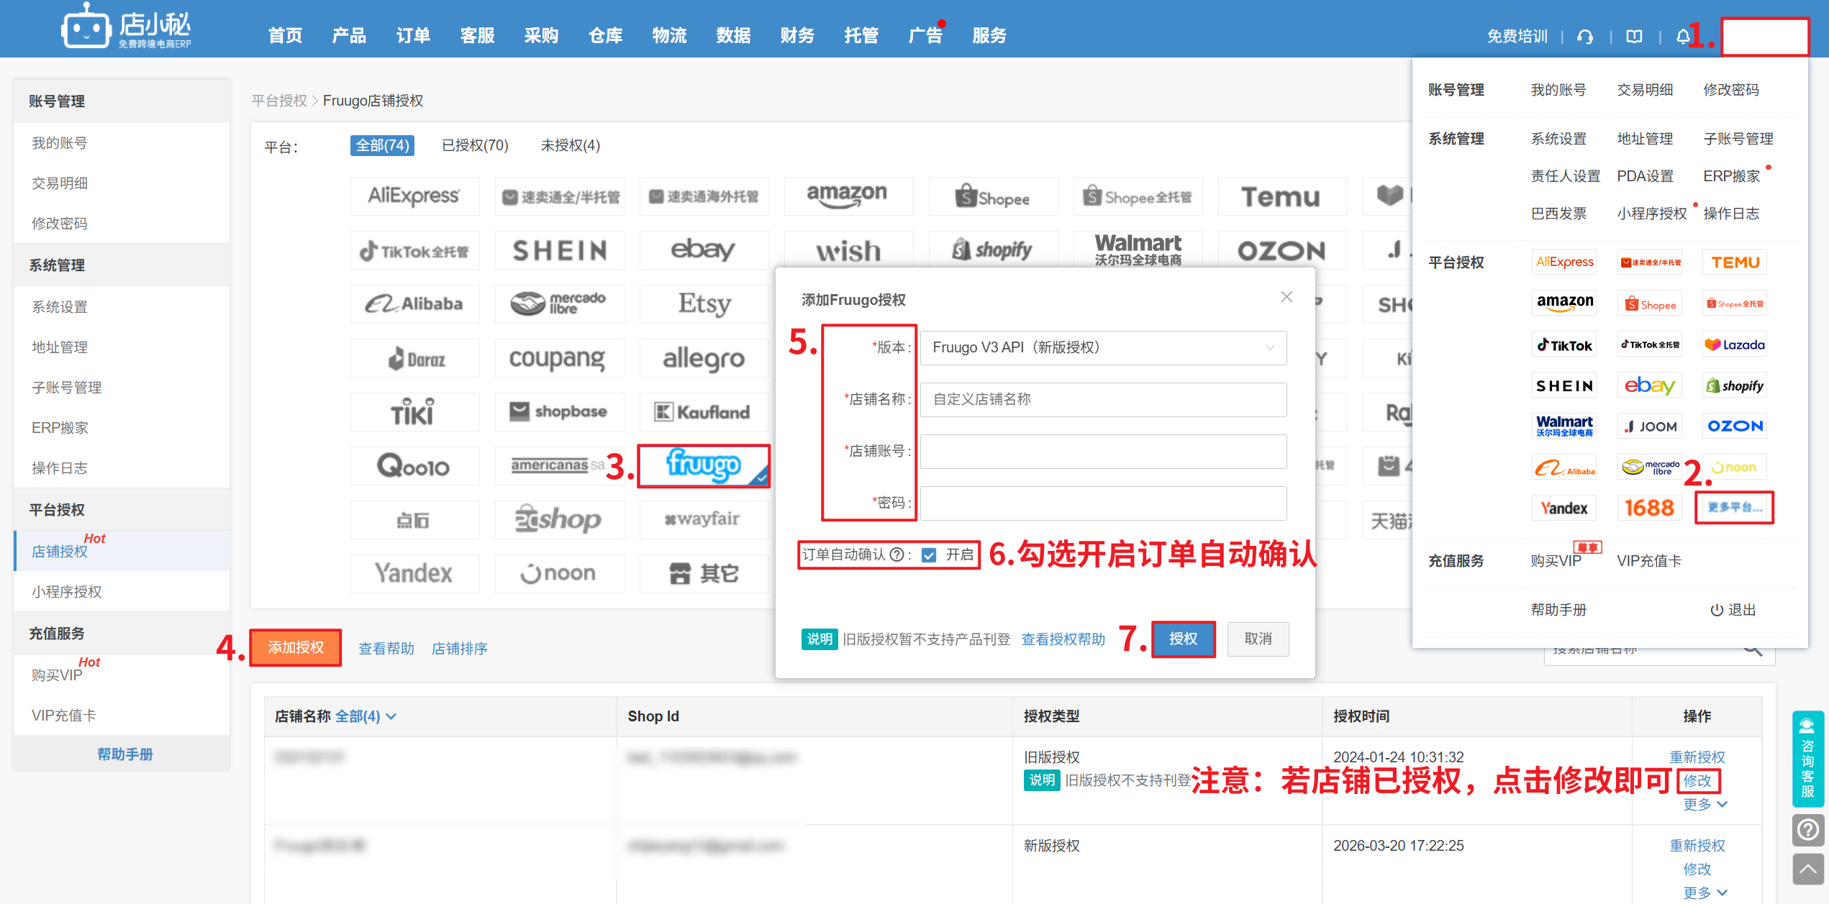Screen dimensions: 1829x904
Task: Select the fruugo platform tile
Action: click(704, 466)
